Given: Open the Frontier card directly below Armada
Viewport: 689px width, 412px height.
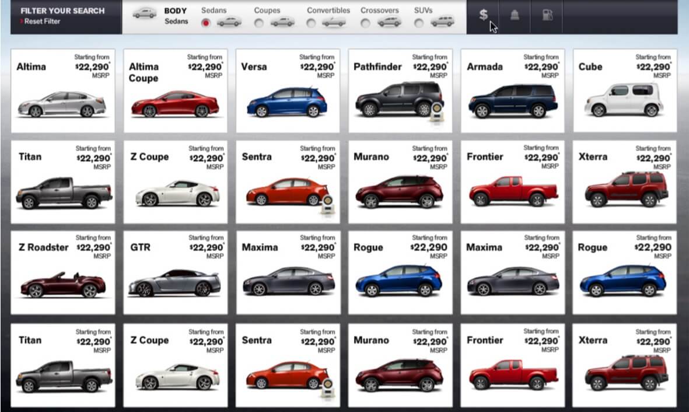Looking at the screenshot, I should click(512, 182).
